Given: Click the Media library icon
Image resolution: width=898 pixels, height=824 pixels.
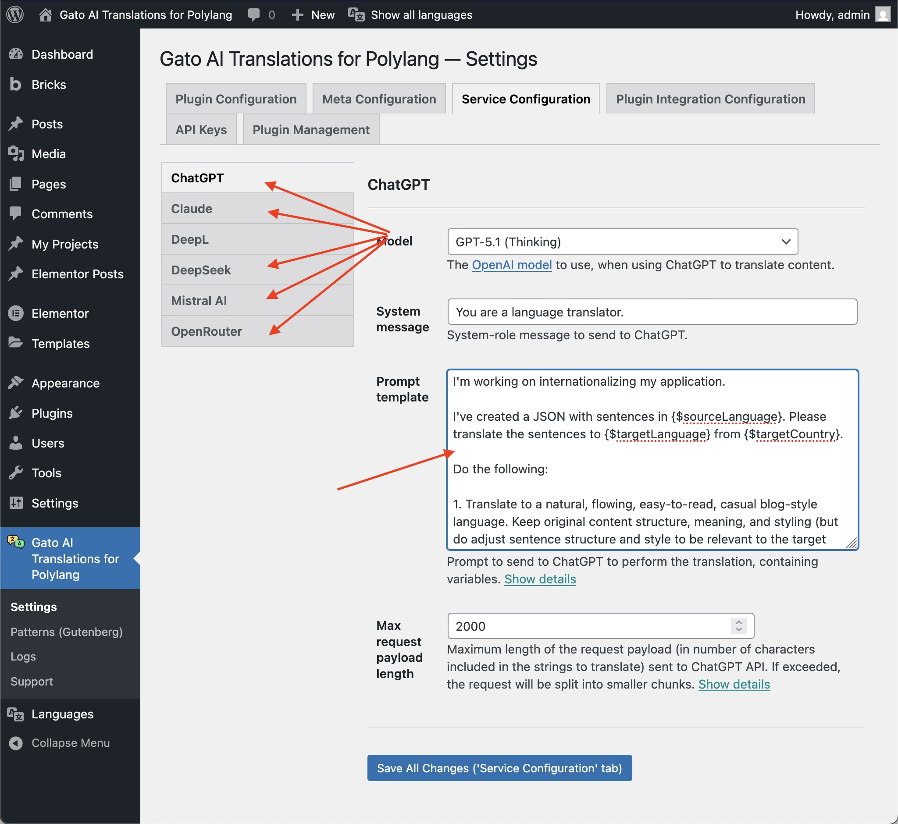Looking at the screenshot, I should pyautogui.click(x=16, y=154).
